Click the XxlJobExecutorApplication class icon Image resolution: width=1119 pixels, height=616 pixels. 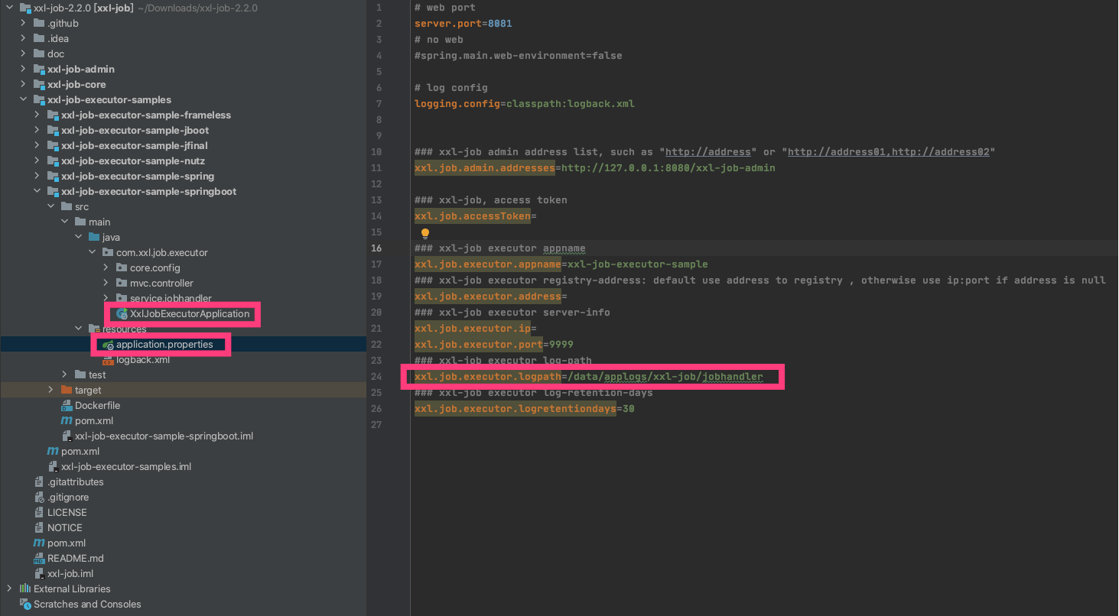click(x=122, y=314)
